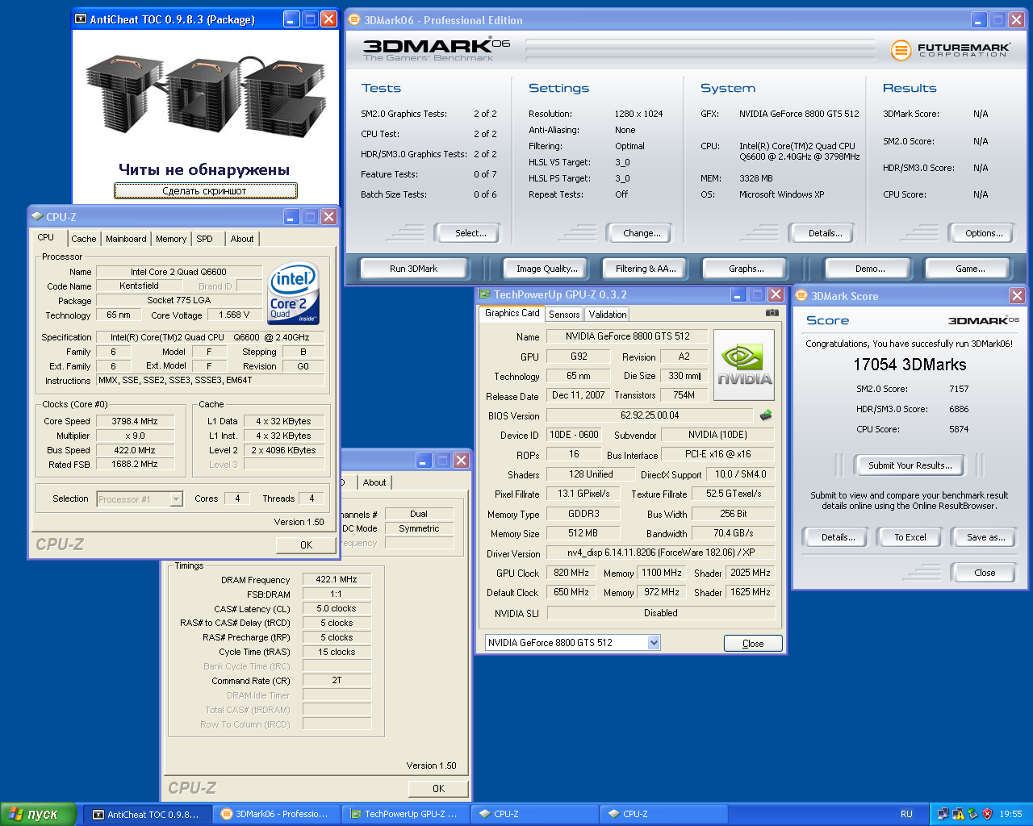Click OK in rear CPU-Z memory window
Screen dimensions: 1033x826
438,789
